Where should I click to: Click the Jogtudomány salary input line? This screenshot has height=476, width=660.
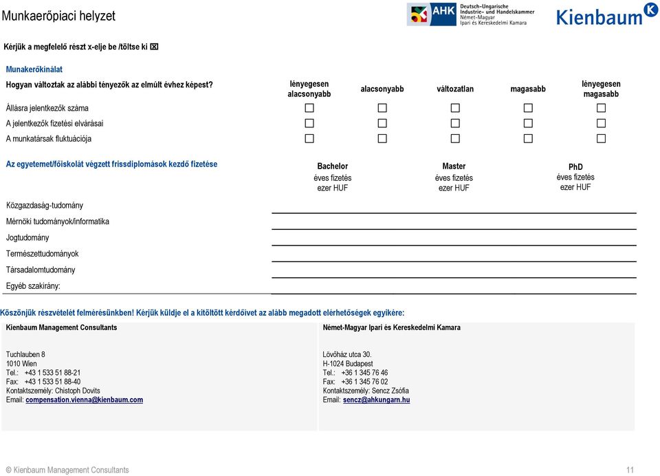click(x=454, y=239)
